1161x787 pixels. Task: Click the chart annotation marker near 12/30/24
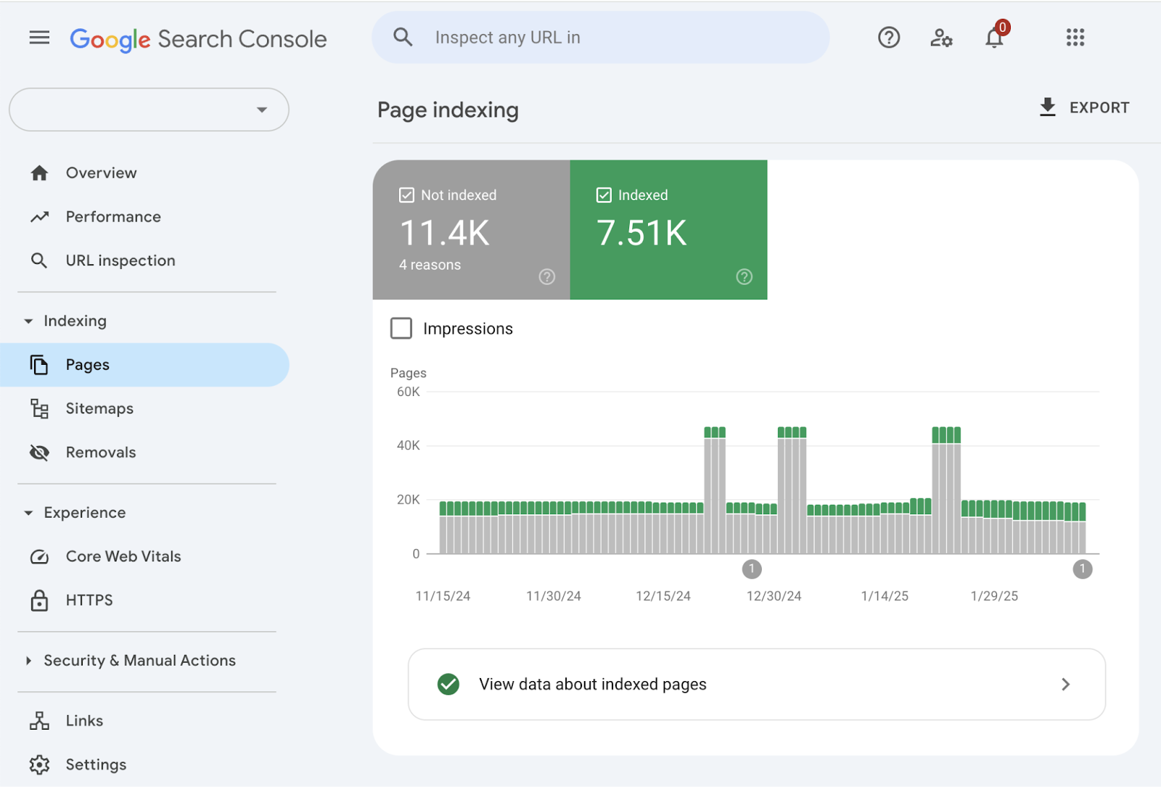click(752, 569)
